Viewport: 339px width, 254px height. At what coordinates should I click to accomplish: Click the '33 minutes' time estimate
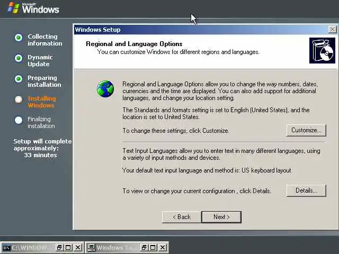pyautogui.click(x=41, y=155)
